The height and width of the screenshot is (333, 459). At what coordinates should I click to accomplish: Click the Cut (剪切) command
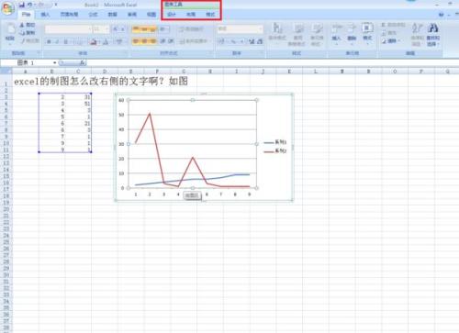[28, 25]
